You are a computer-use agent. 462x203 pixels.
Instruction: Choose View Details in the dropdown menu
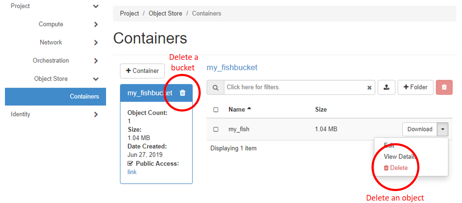[x=400, y=157]
